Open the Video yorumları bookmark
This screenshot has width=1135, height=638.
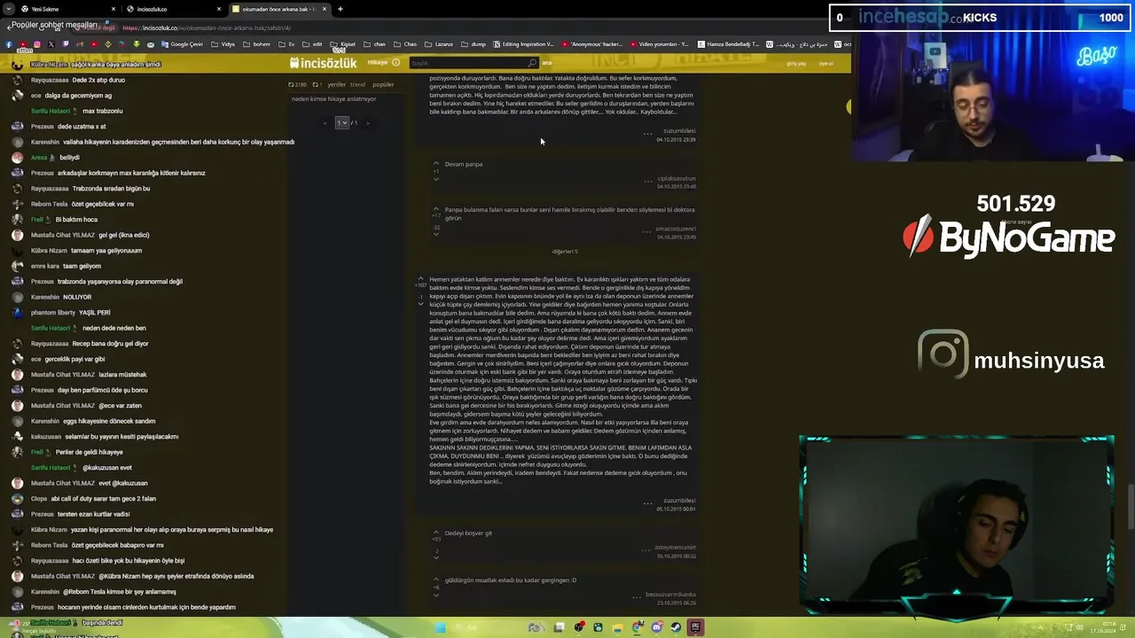coord(660,44)
